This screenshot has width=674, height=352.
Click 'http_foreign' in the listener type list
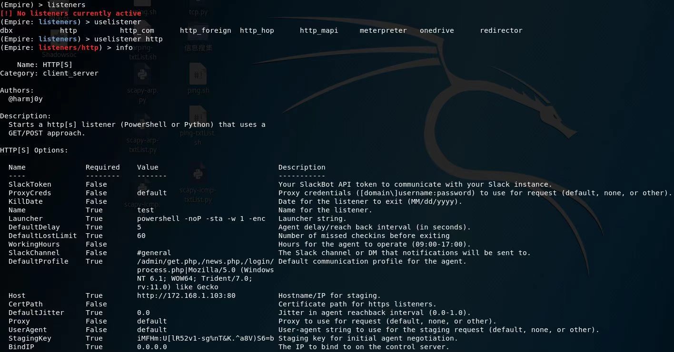point(206,30)
